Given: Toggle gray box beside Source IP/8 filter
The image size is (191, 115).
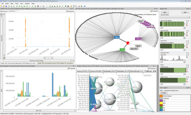Looking at the screenshot, I should click(187, 33).
